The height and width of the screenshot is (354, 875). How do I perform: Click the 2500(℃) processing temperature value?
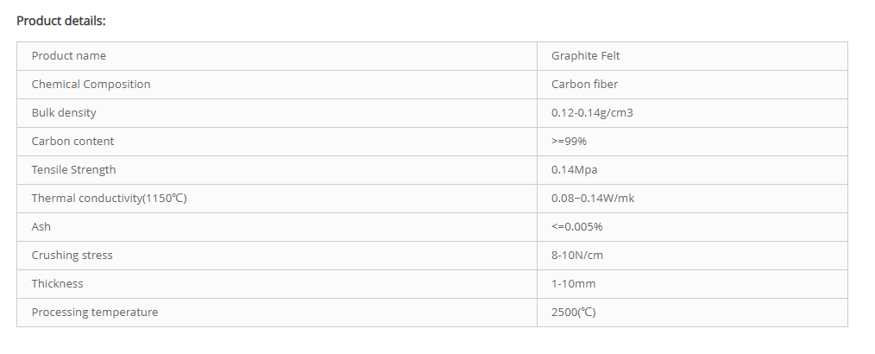pos(573,313)
